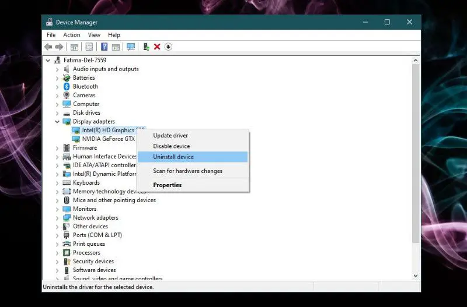Select the Batteries category icon
This screenshot has width=467, height=307.
[67, 78]
